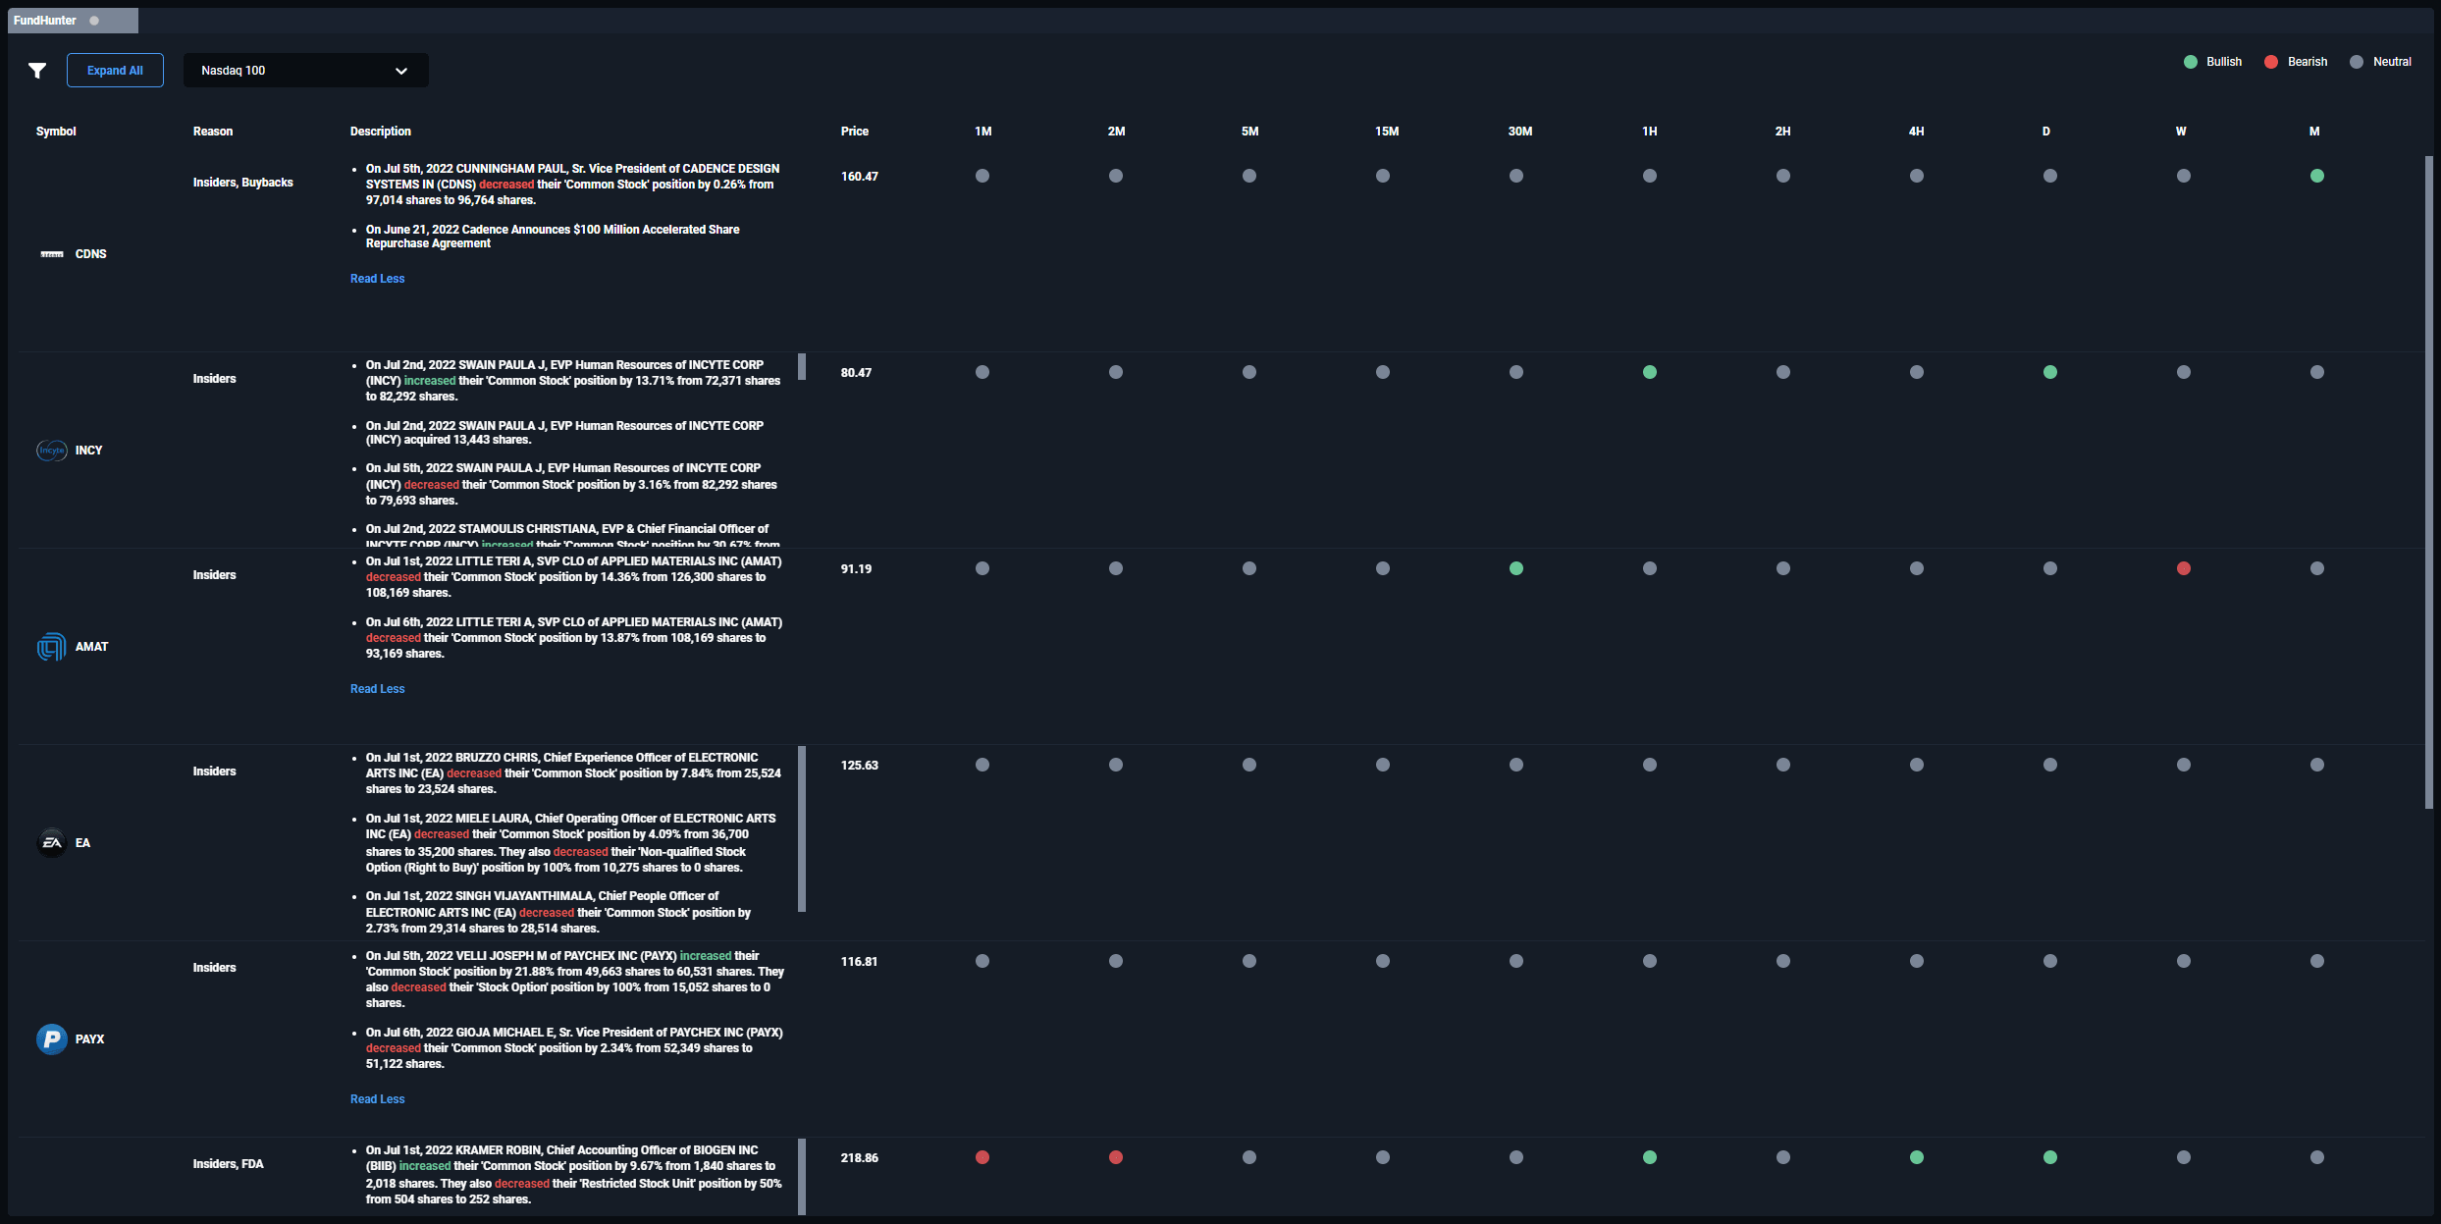
Task: Click the Bearish red legend dot
Action: pyautogui.click(x=2271, y=62)
